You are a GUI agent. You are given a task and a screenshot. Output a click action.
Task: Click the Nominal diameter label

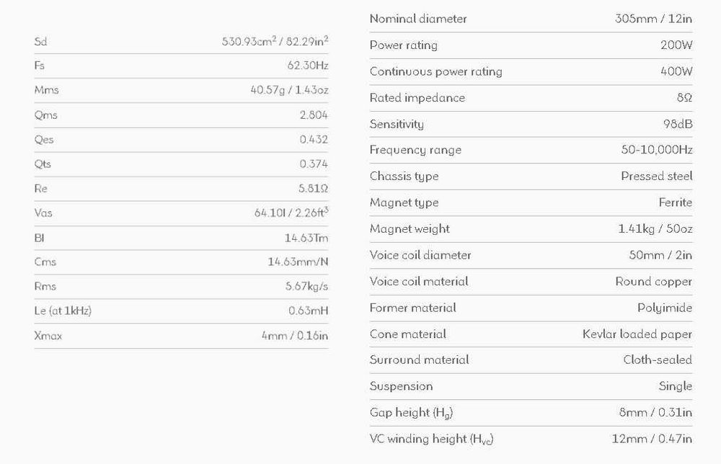[x=418, y=19]
